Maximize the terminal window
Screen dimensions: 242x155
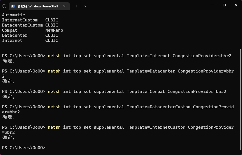tap(224, 5)
